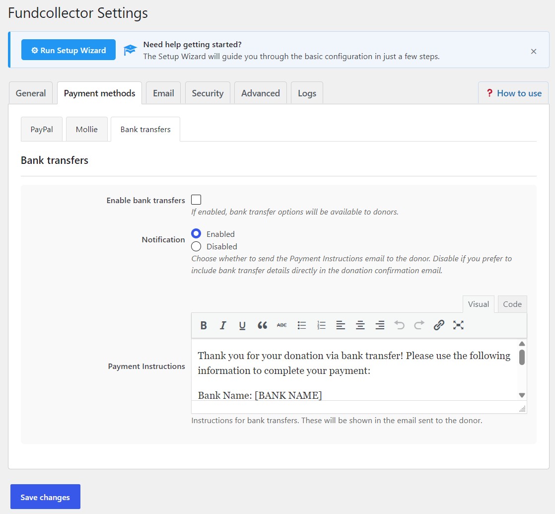
Task: Click the editor resize handle corner
Action: coord(522,409)
